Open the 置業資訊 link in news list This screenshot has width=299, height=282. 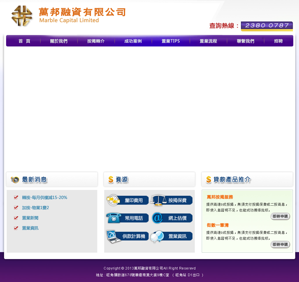coord(30,228)
